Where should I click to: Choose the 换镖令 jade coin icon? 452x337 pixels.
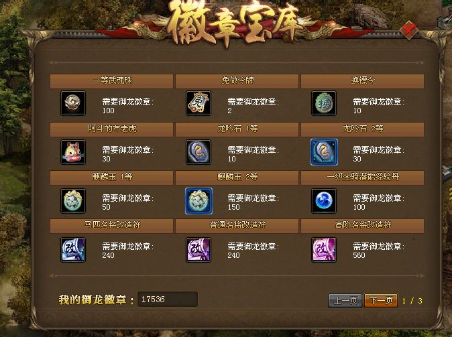(324, 103)
